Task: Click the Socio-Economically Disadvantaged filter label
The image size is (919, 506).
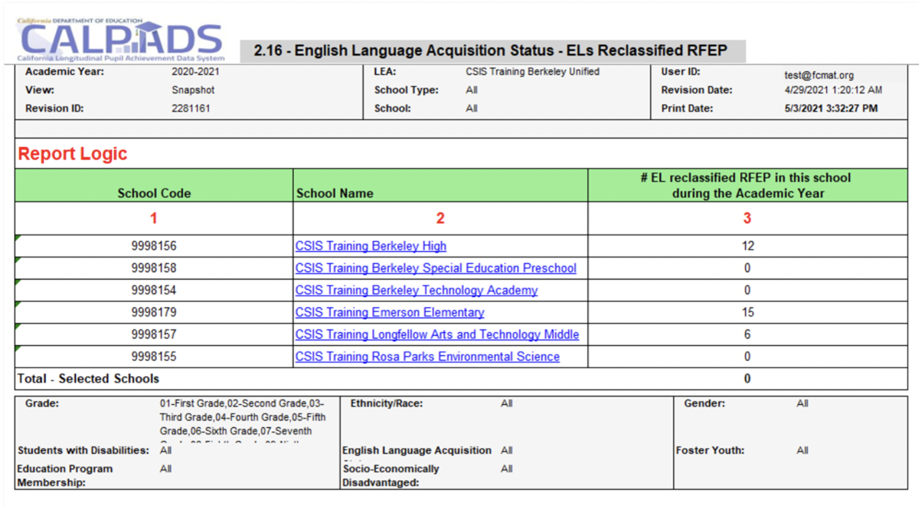Action: [391, 476]
